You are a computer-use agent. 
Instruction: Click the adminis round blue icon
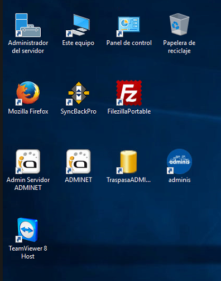[x=179, y=161]
